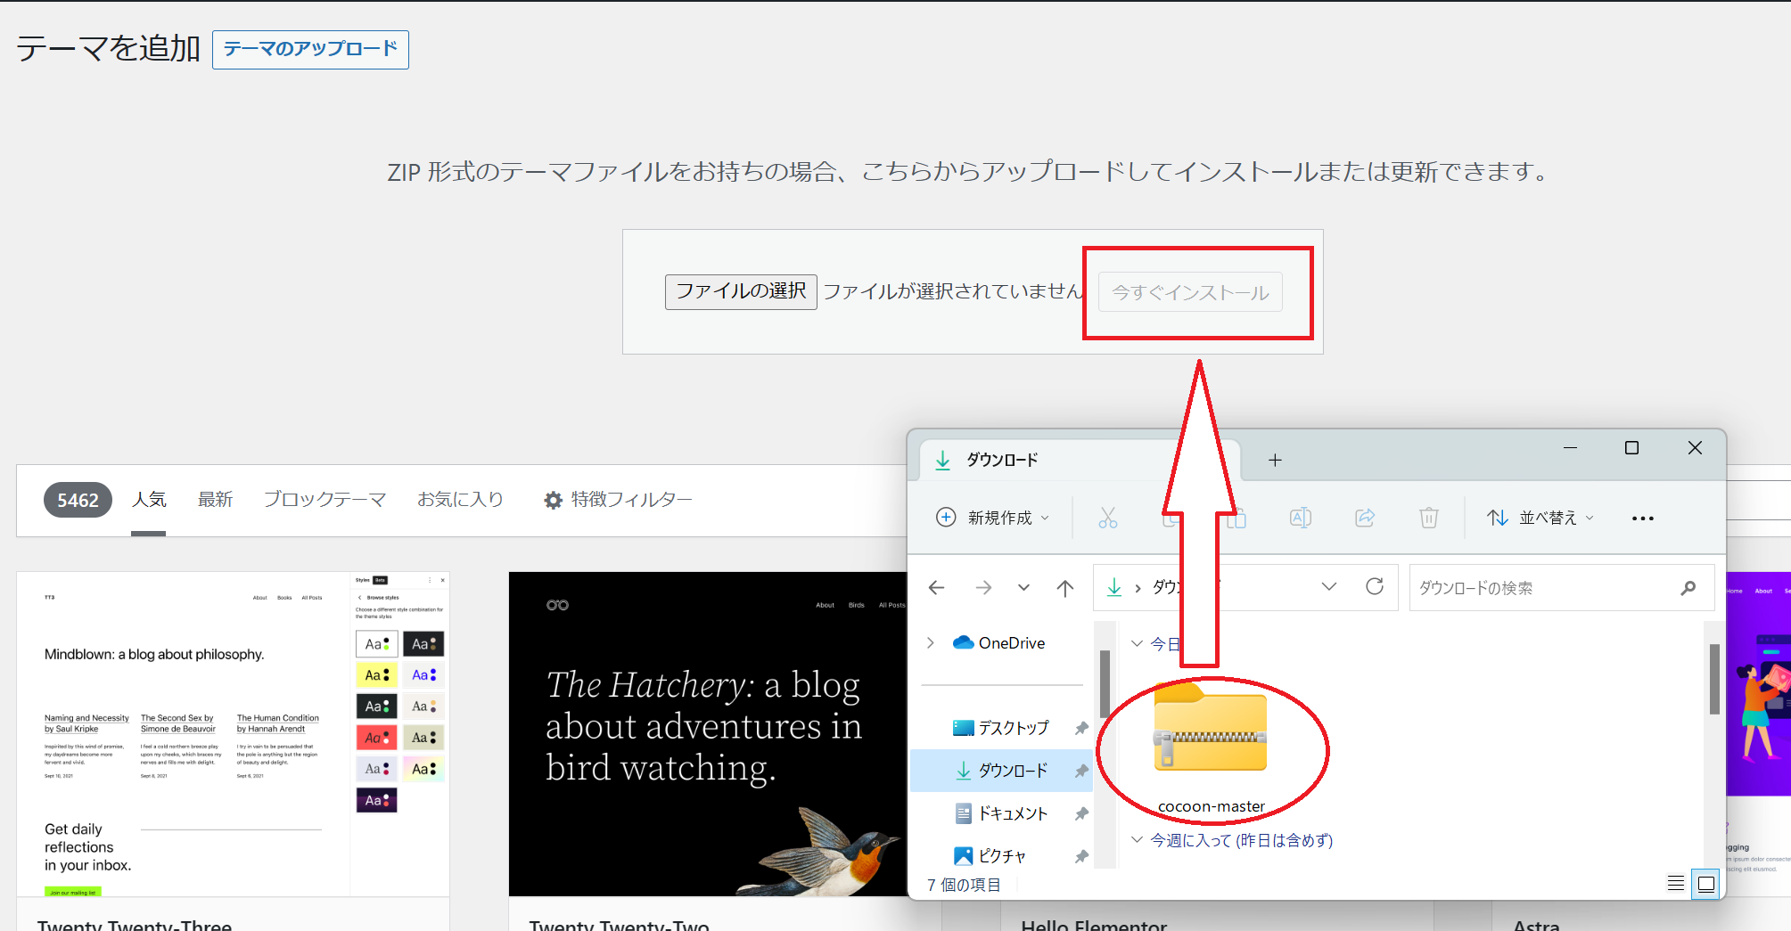The image size is (1791, 931).
Task: Navigate back in File Explorer
Action: point(936,588)
